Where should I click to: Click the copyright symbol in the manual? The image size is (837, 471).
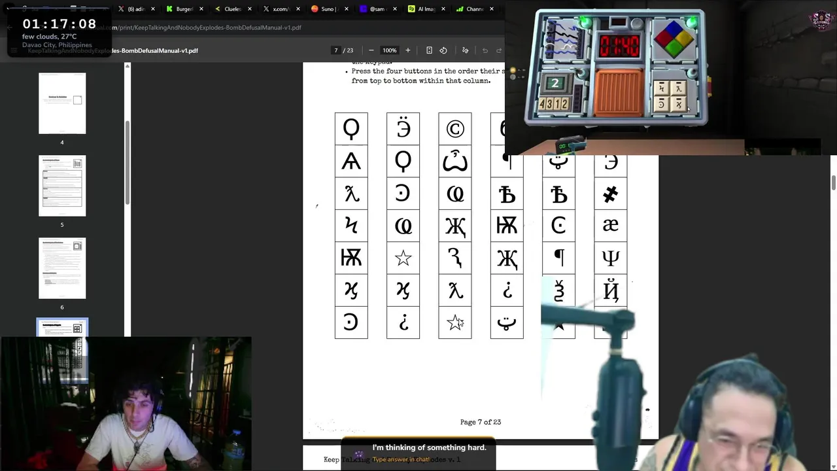[455, 129]
